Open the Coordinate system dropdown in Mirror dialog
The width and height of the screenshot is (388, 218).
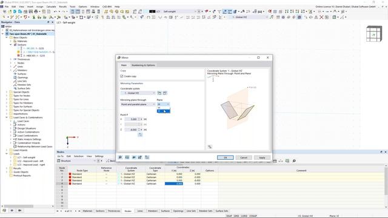tap(138, 93)
